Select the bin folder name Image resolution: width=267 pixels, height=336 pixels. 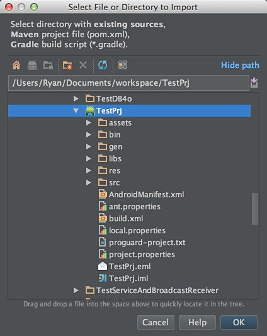115,135
